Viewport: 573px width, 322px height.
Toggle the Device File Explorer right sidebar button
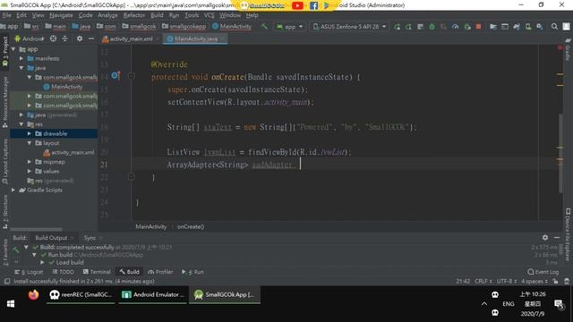(x=568, y=234)
